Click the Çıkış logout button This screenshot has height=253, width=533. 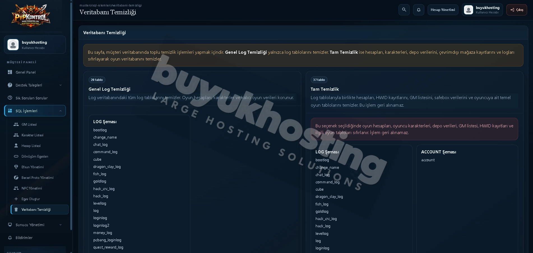[x=517, y=10]
